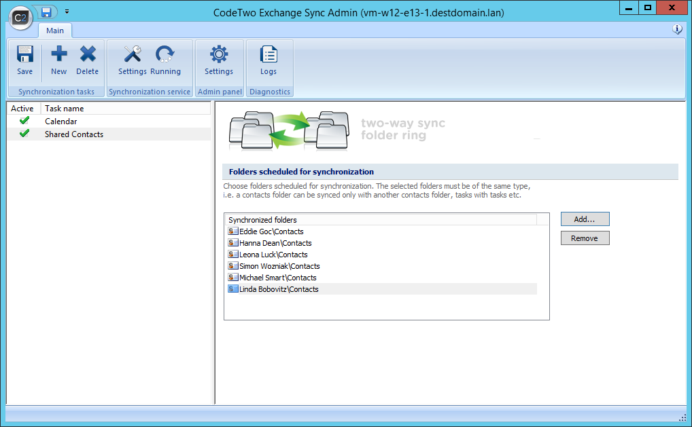Select Eddie Goc\Contacts folder entry

pyautogui.click(x=382, y=231)
